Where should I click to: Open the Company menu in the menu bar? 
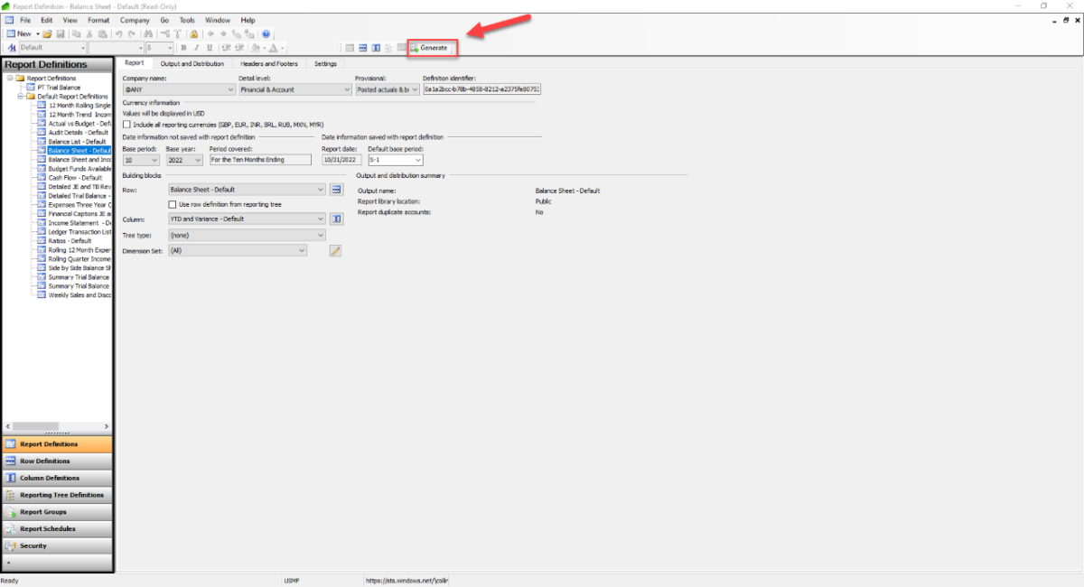[135, 19]
